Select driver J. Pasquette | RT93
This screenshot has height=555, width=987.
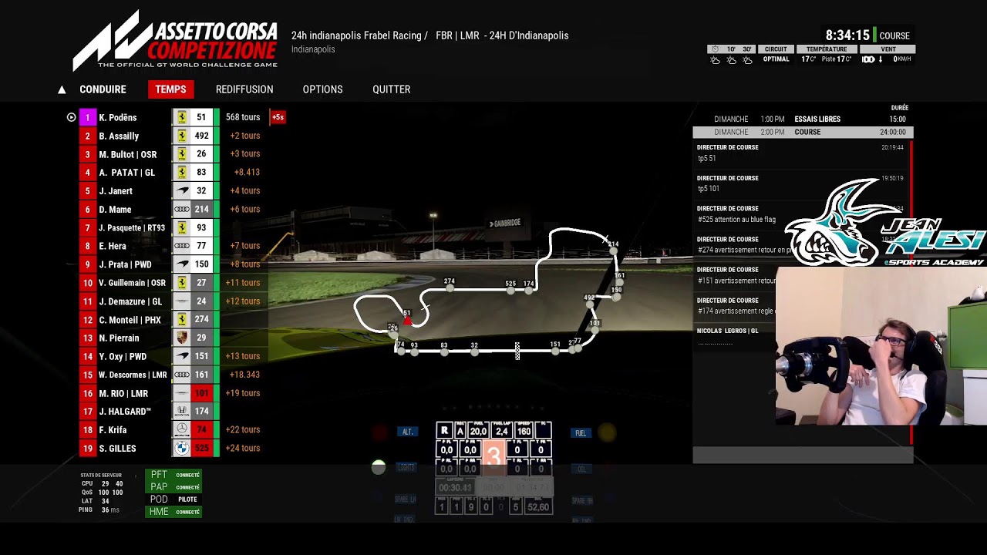click(132, 227)
